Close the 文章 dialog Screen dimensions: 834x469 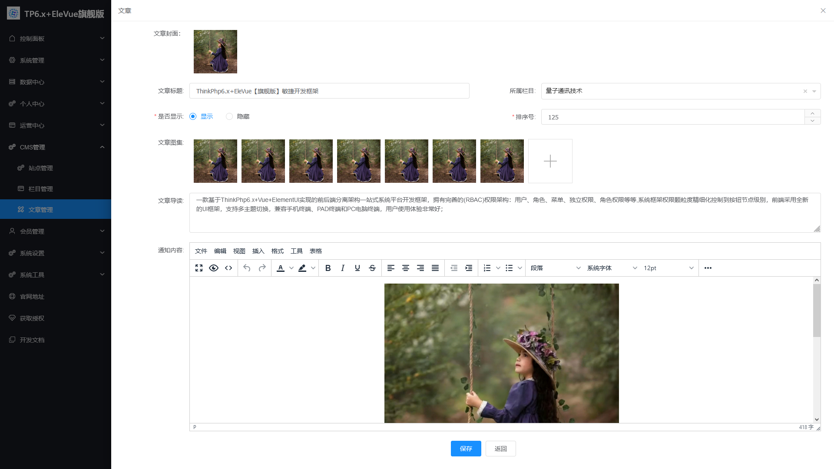(x=823, y=10)
